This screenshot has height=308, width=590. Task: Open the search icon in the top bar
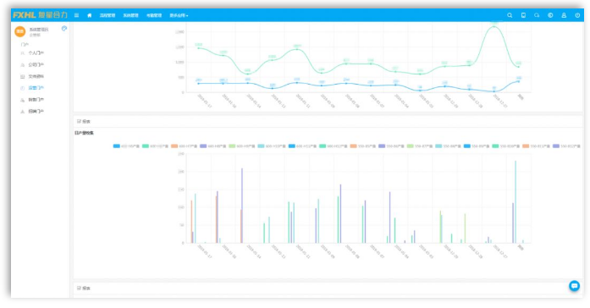[510, 15]
